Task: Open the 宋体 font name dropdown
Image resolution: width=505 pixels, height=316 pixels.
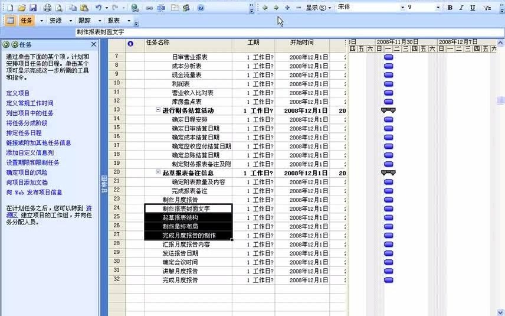Action: pyautogui.click(x=402, y=8)
